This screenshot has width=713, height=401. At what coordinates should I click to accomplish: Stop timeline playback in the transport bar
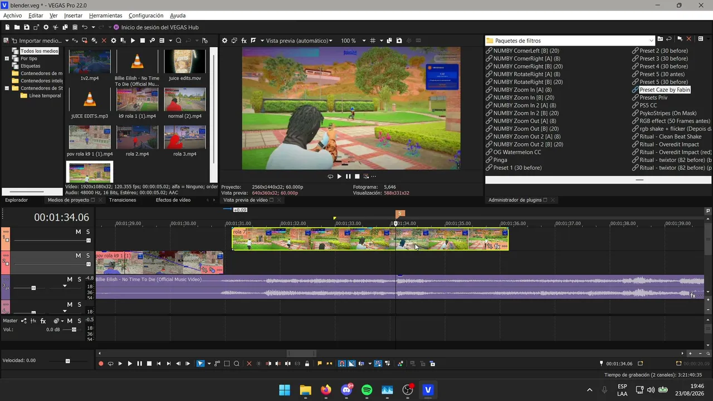[149, 364]
